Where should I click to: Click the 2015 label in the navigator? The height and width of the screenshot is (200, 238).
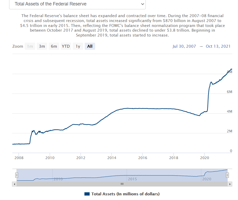(132, 179)
